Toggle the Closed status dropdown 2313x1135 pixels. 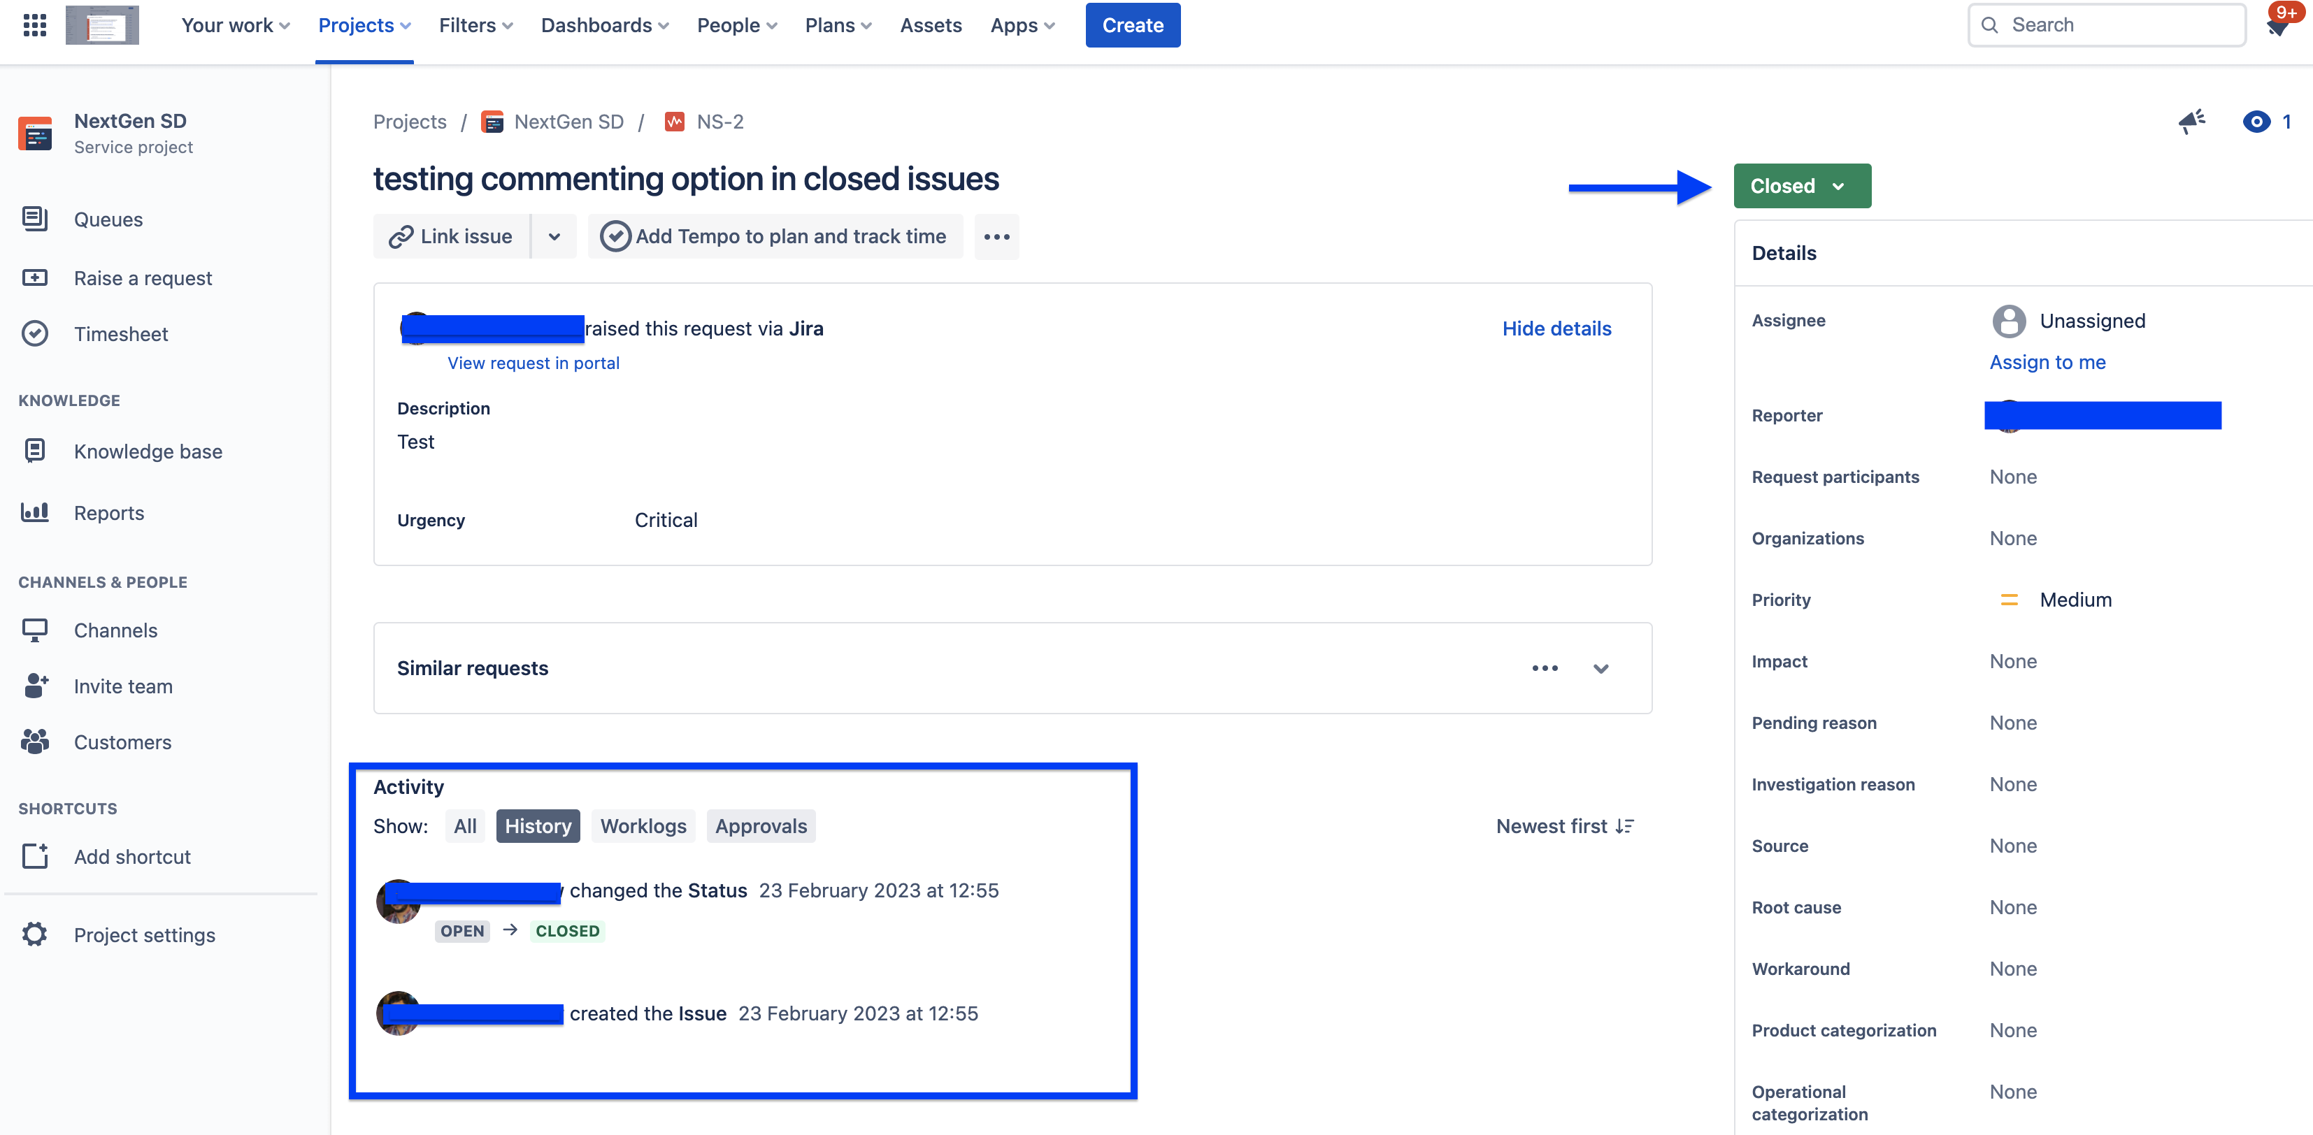click(1800, 185)
